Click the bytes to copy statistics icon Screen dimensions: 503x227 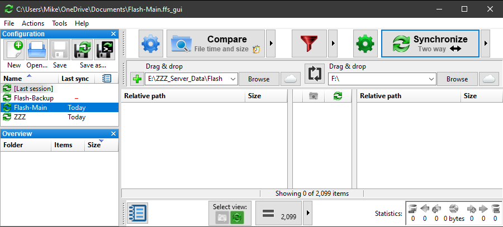pyautogui.click(x=454, y=209)
